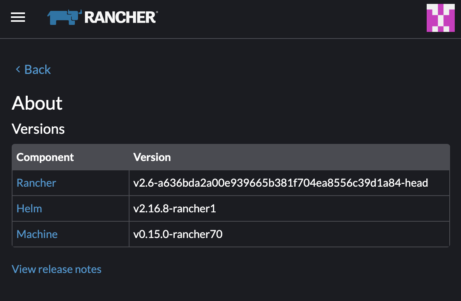Screen dimensions: 461x301
Task: Click the pink checkered profile icon
Action: [440, 17]
